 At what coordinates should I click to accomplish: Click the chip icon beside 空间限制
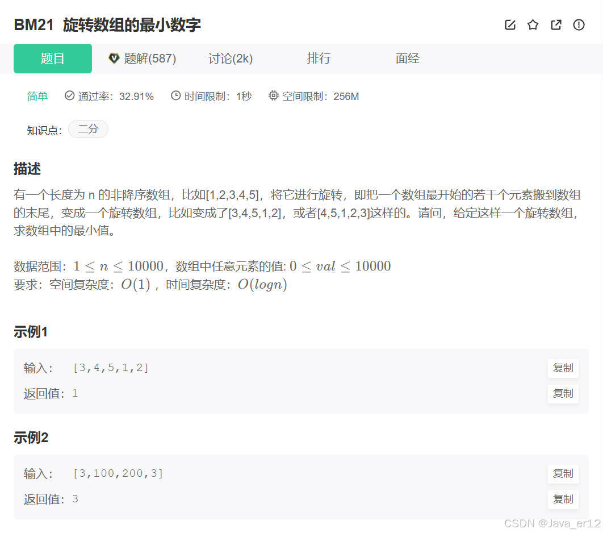[x=273, y=96]
